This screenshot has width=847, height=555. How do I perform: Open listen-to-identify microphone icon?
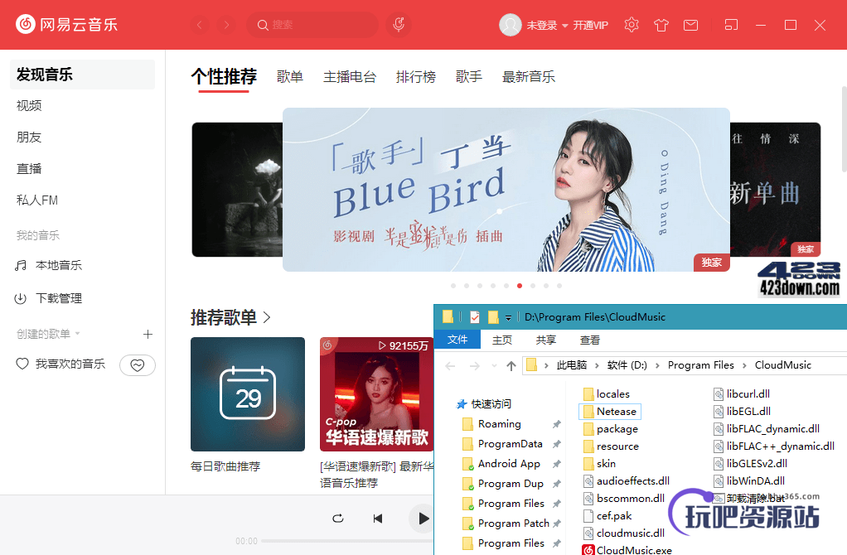click(x=399, y=25)
